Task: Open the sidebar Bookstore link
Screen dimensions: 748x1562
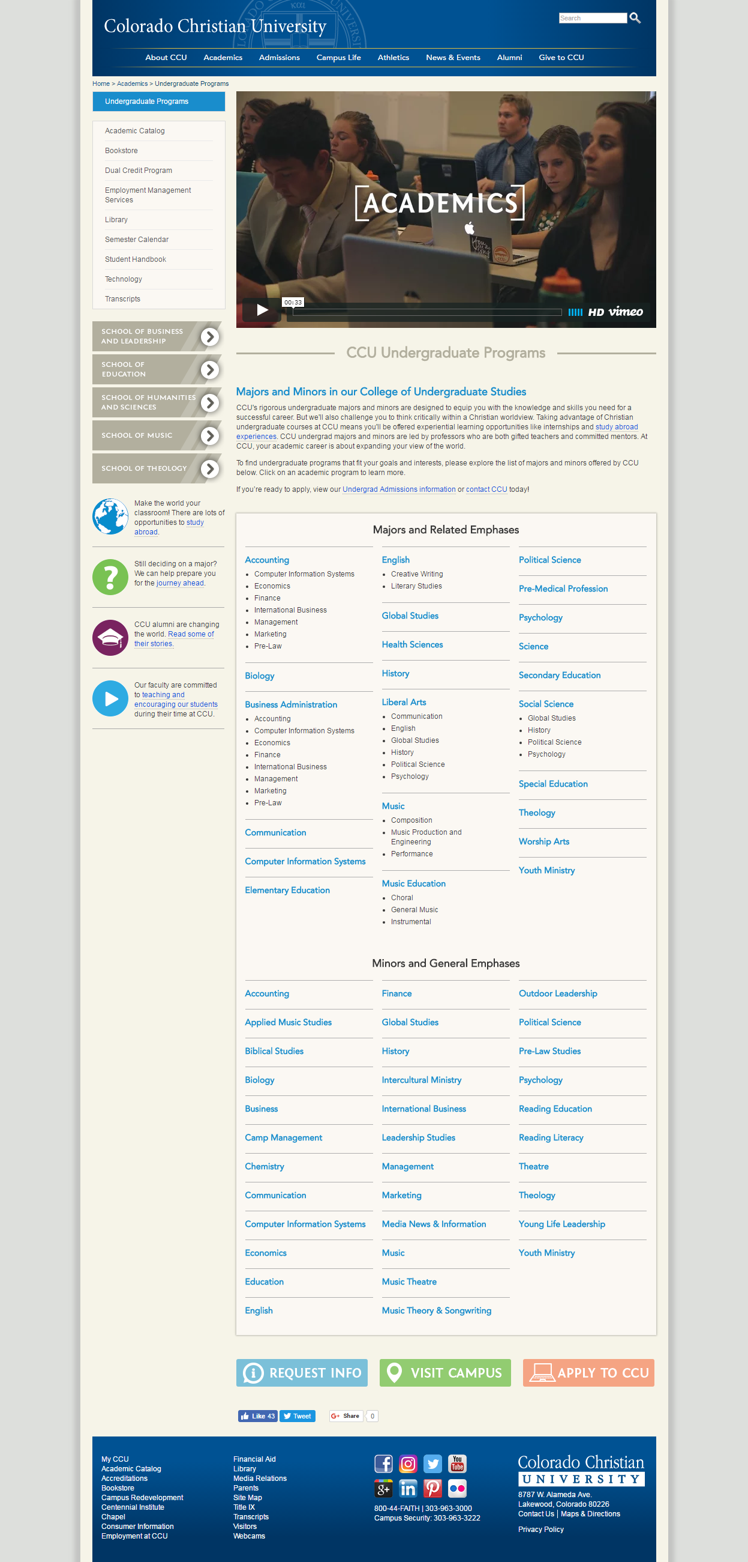Action: pyautogui.click(x=121, y=151)
